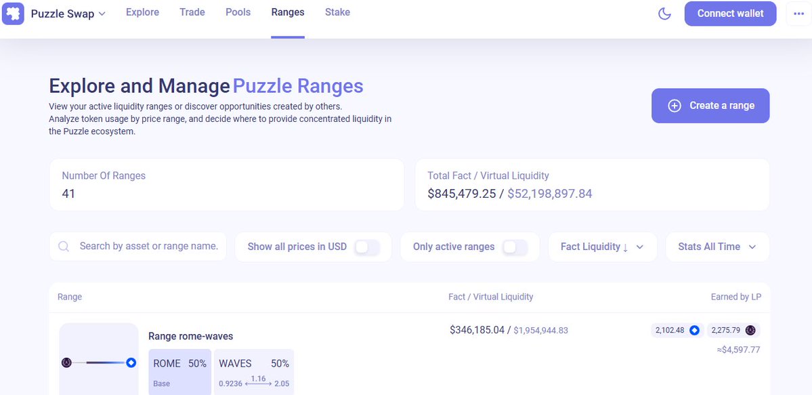Toggle Show all prices in USD switch
This screenshot has height=395, width=812.
click(x=367, y=247)
